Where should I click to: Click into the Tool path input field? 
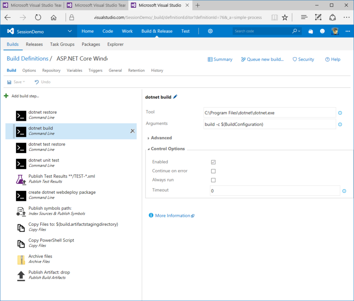[269, 113]
